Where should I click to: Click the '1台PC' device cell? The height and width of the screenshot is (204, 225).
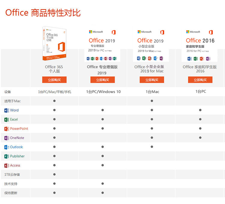point(201,91)
